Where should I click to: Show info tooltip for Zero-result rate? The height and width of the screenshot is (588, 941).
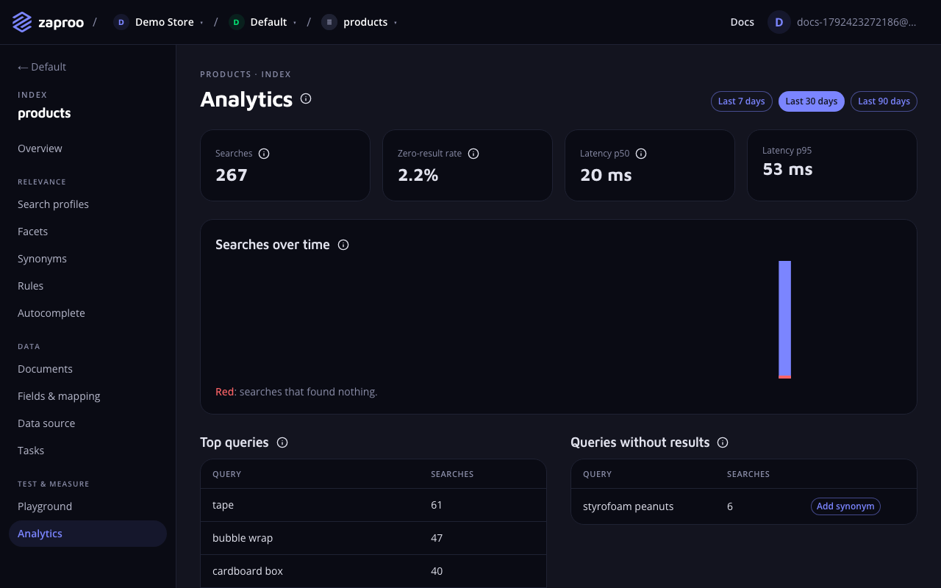click(473, 154)
